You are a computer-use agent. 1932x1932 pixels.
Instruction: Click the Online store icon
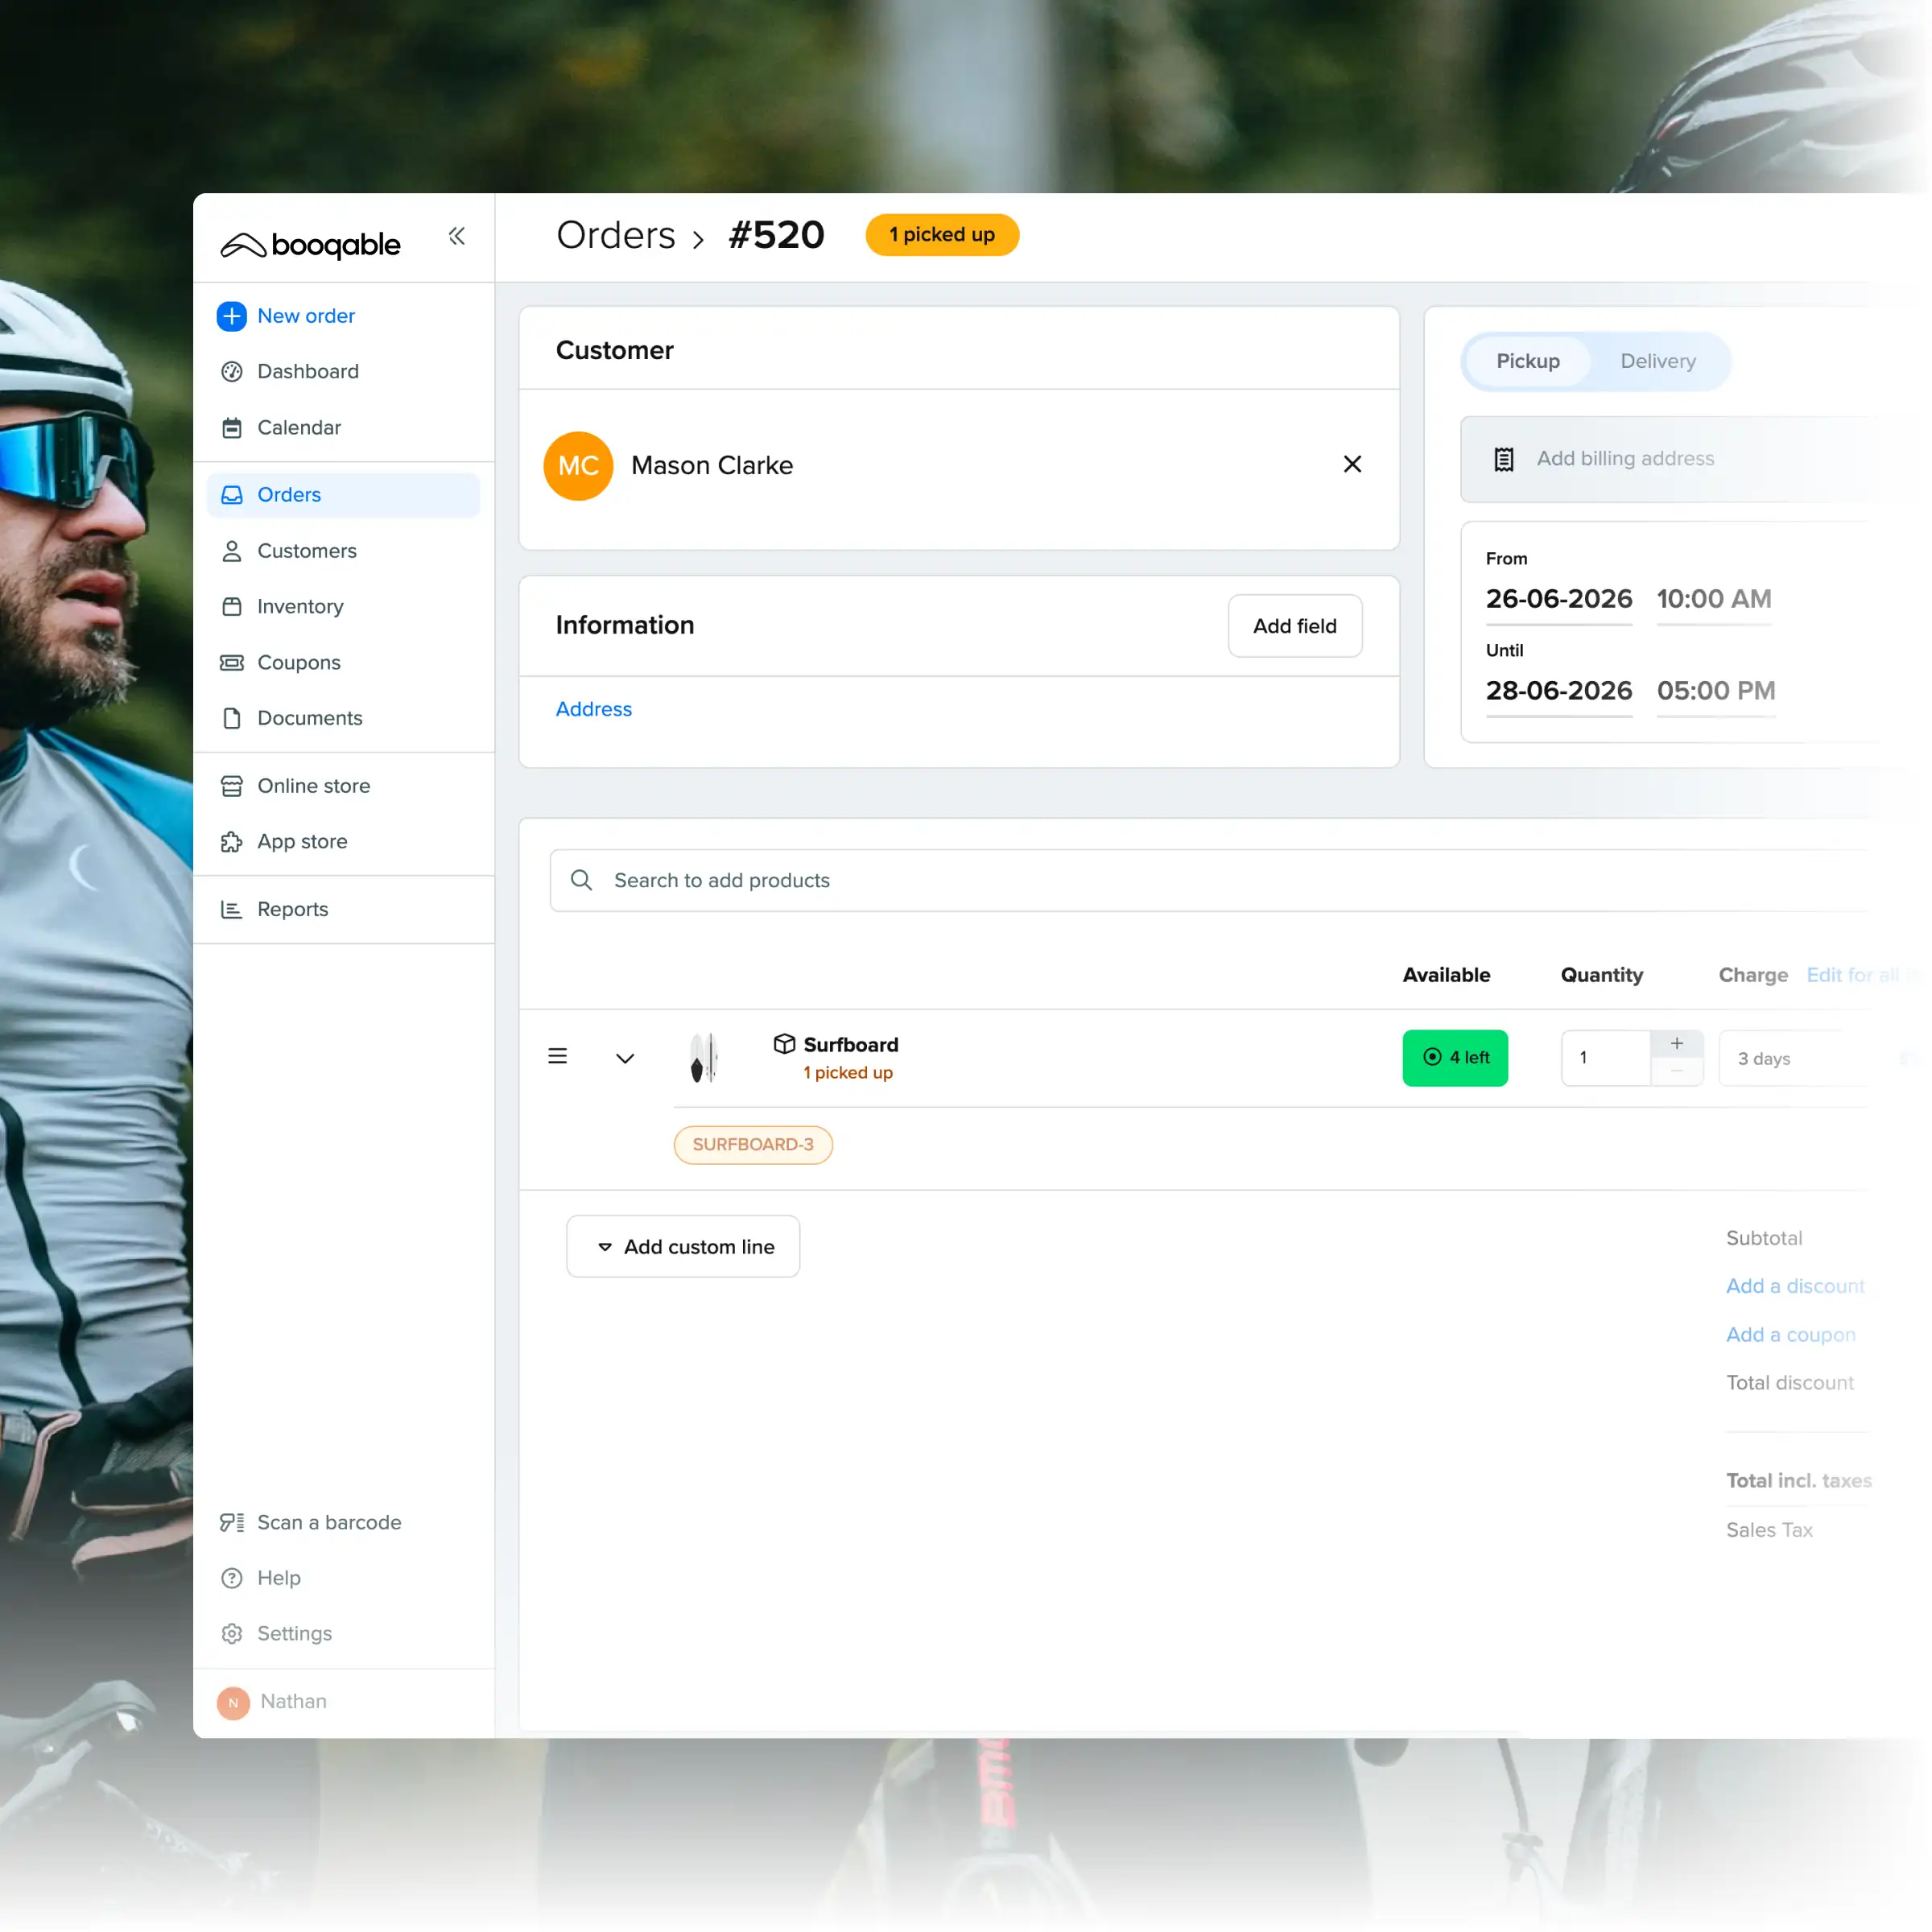click(x=232, y=786)
